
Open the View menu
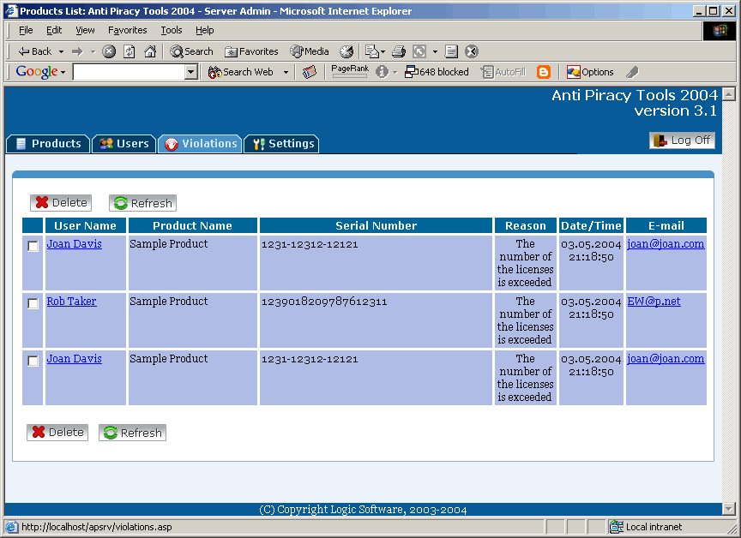click(x=85, y=30)
